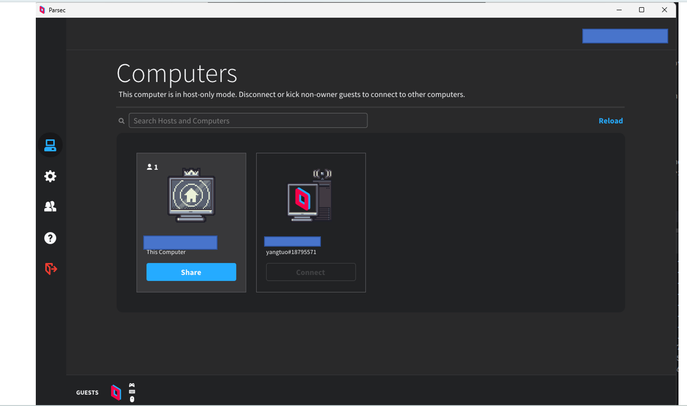Click the yangtuo host computer thumbnail
The height and width of the screenshot is (406, 687).
click(310, 196)
